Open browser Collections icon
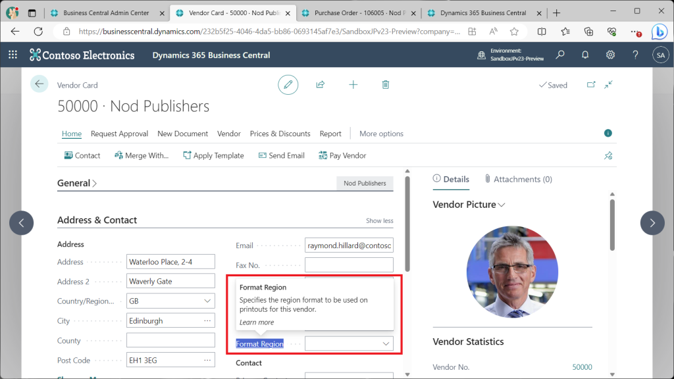The width and height of the screenshot is (674, 379). pyautogui.click(x=588, y=32)
